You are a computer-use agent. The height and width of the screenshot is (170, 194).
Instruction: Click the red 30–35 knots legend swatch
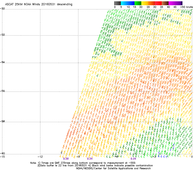[158, 3]
